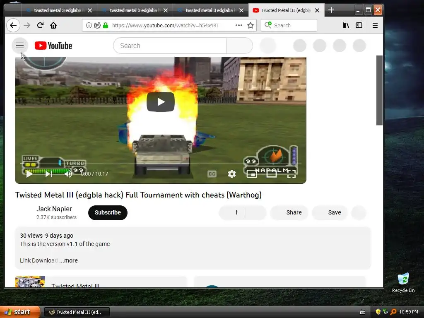424x318 pixels.
Task: Bookmark this page with the star
Action: click(x=251, y=25)
